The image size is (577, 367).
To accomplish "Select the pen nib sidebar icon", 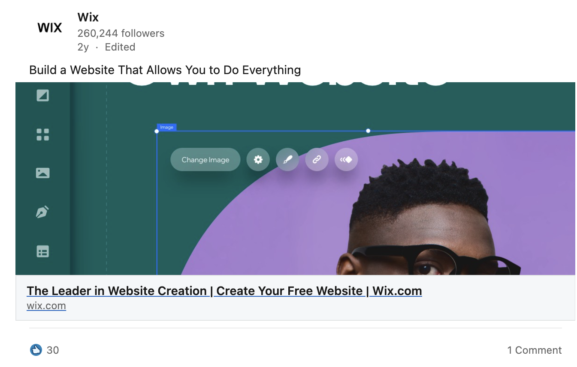I will pos(42,212).
